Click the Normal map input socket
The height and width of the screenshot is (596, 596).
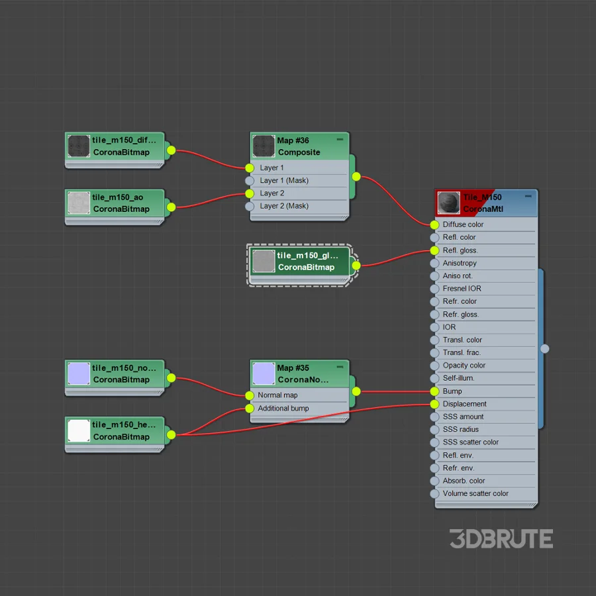[250, 395]
